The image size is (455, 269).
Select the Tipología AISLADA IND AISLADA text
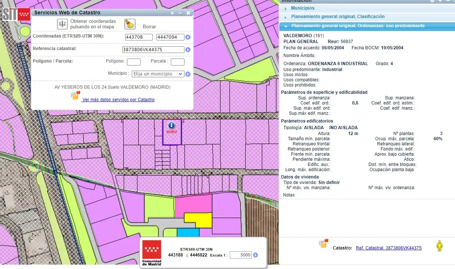pyautogui.click(x=321, y=128)
